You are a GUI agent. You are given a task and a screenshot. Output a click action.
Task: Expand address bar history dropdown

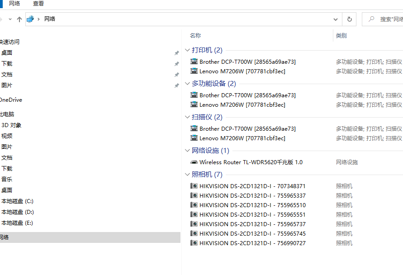coord(336,19)
